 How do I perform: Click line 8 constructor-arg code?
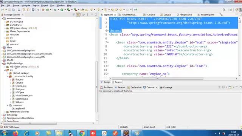click(x=165, y=46)
